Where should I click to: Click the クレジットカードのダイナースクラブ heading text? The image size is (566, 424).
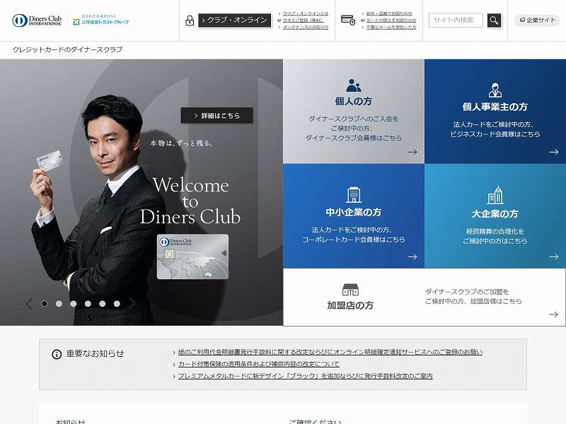click(67, 49)
